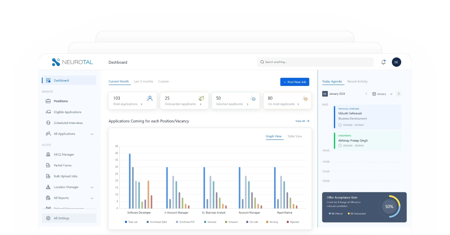The image size is (450, 235).
Task: Open the notification bell
Action: click(x=383, y=62)
